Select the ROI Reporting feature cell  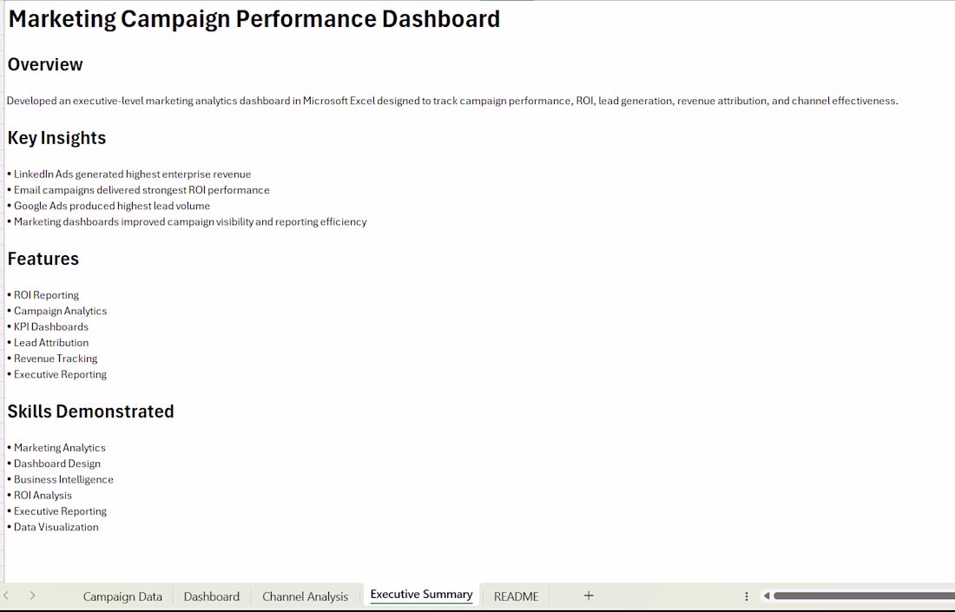[43, 295]
